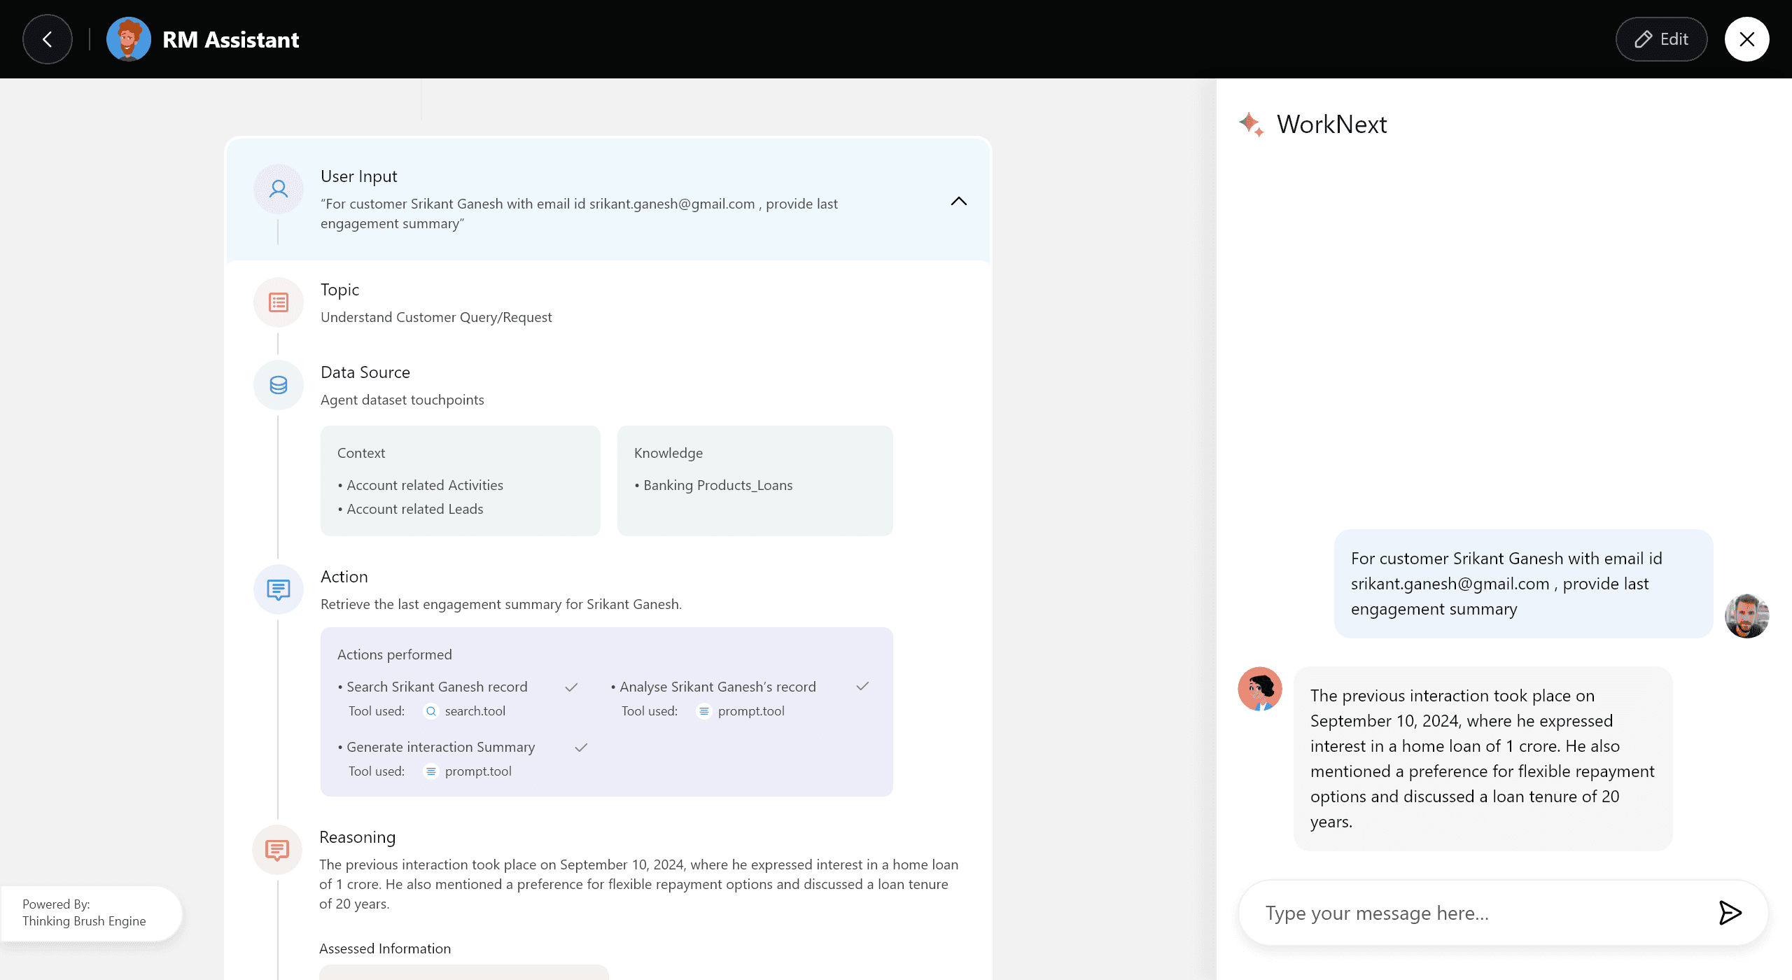Click the Data Source database icon

click(279, 385)
